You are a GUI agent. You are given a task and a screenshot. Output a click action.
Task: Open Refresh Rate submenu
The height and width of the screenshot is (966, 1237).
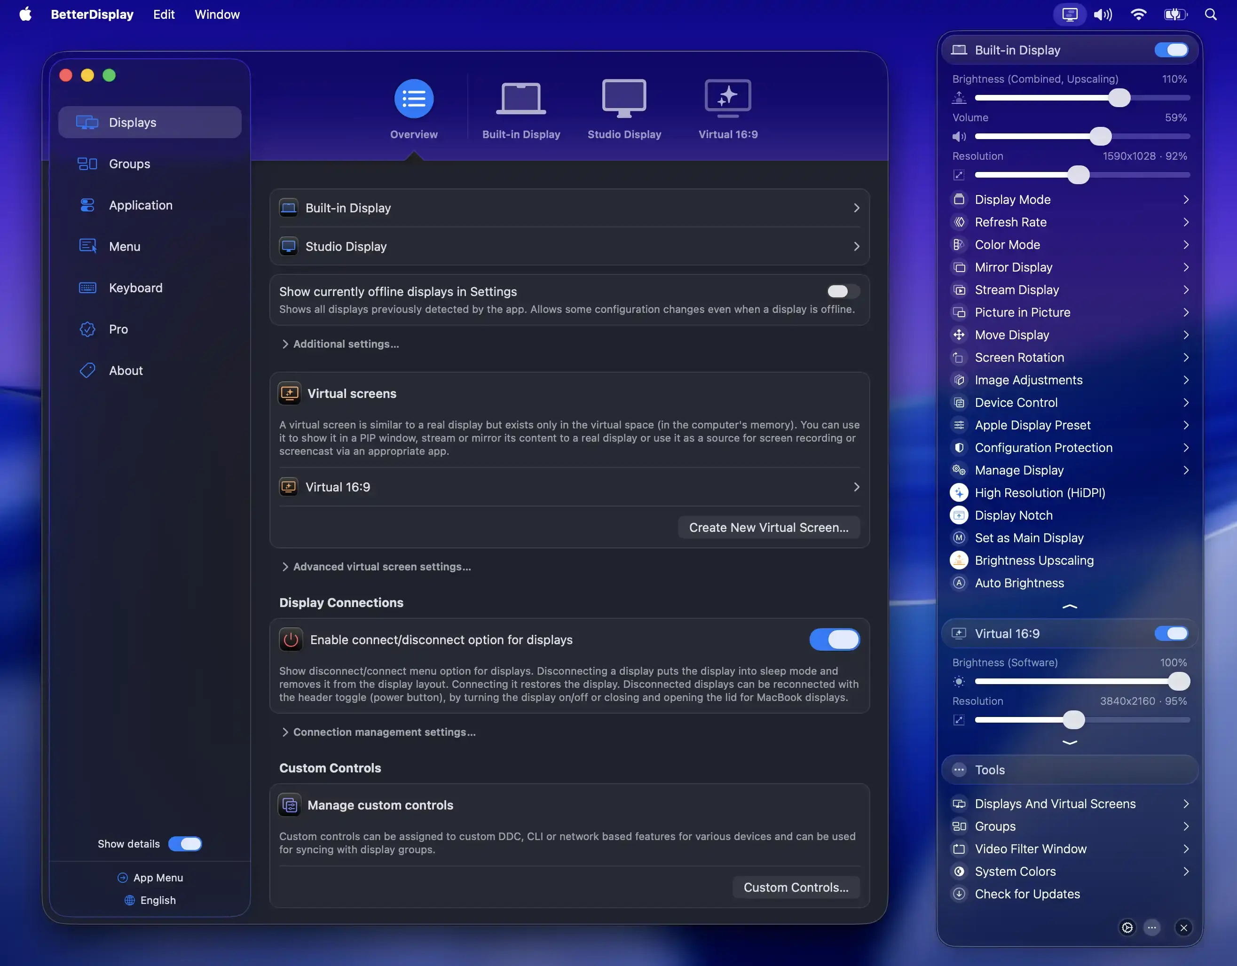(x=1070, y=222)
